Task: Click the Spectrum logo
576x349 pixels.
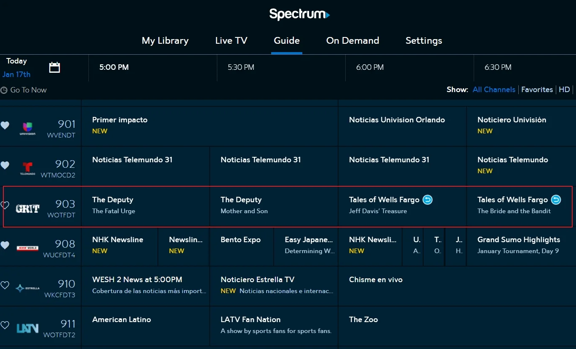Action: click(299, 14)
